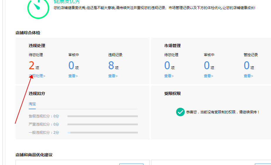Open 查看 link under 违规记录
Screen dimensions: 271x165
113,76
